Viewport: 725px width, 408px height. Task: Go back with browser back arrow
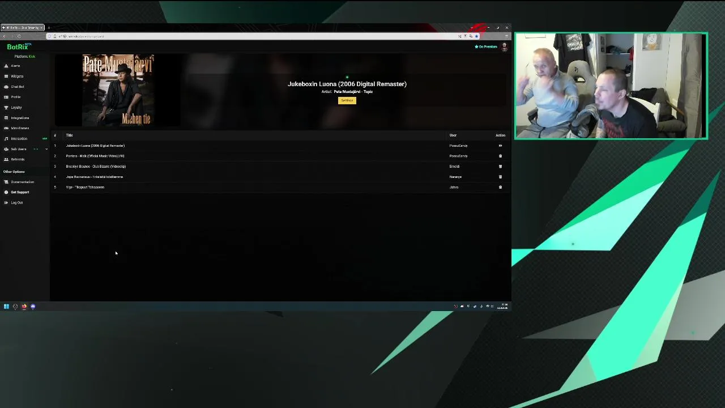coord(5,36)
